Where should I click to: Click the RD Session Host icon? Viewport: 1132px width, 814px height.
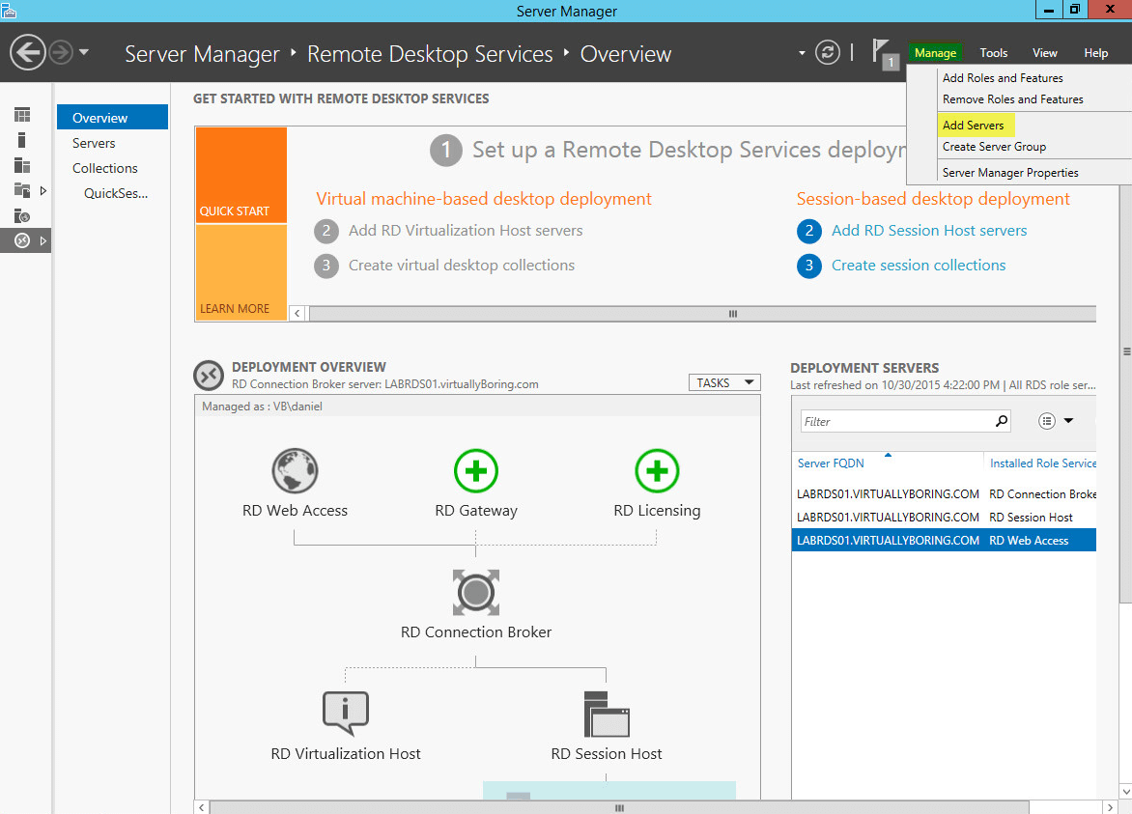[x=607, y=713]
